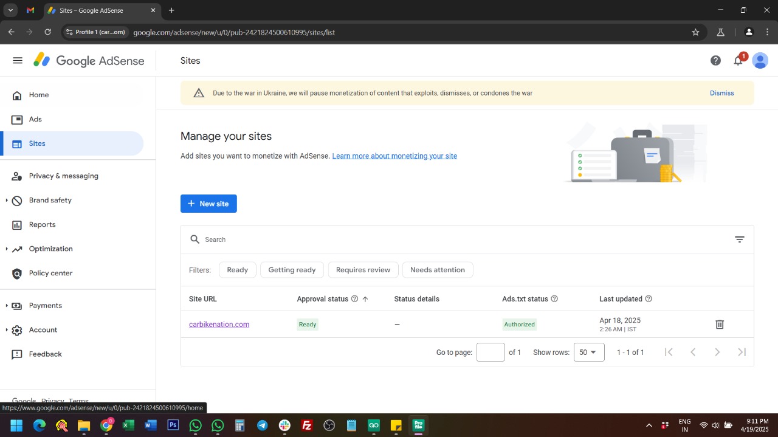Screen dimensions: 778x437
Task: Open the Chrome profile icon in toolbar
Action: (x=749, y=32)
